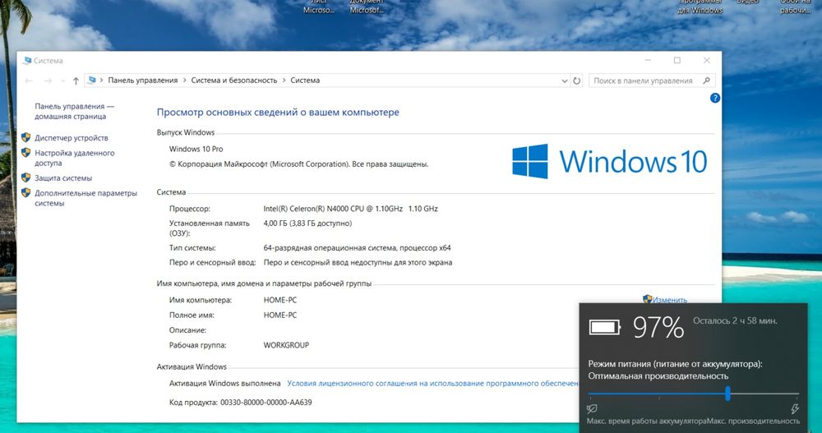
Task: Open the Система и безопасность breadcrumb
Action: [233, 81]
